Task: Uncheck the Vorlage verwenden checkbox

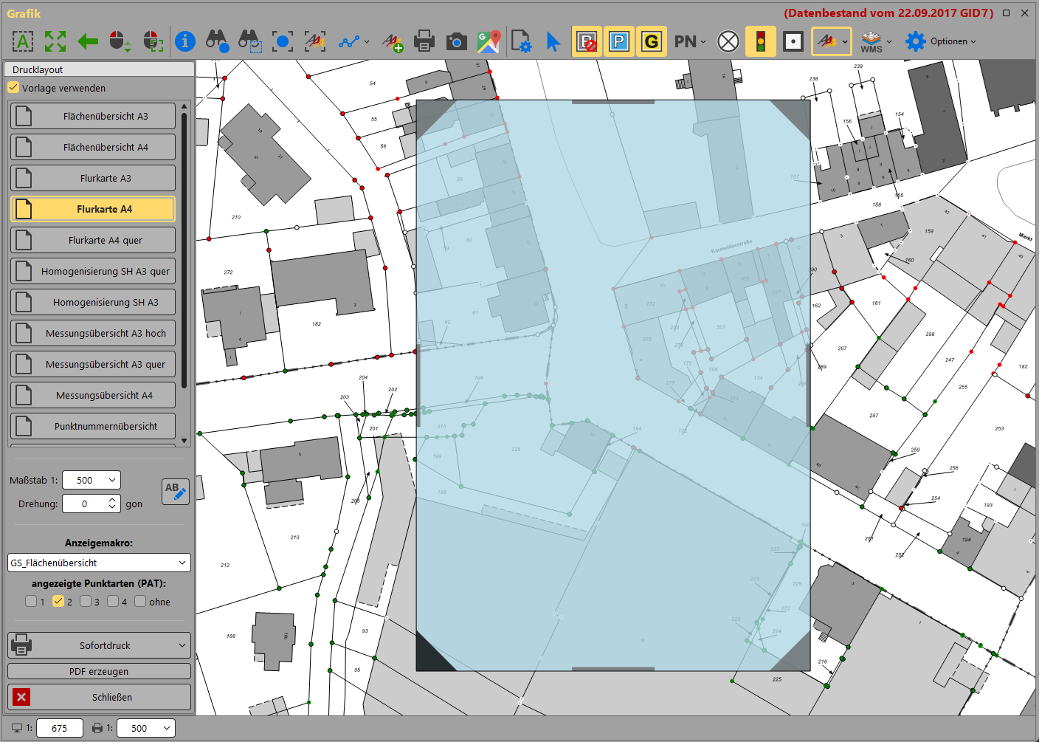Action: pyautogui.click(x=13, y=88)
